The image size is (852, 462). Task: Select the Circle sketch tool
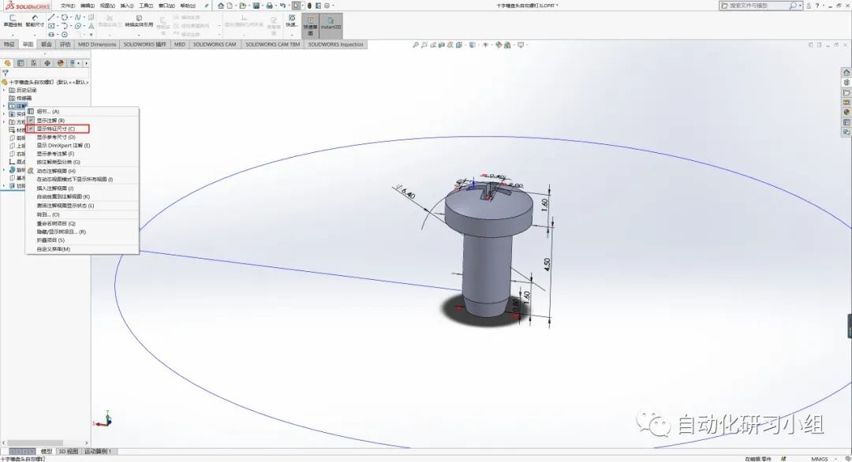[65, 17]
